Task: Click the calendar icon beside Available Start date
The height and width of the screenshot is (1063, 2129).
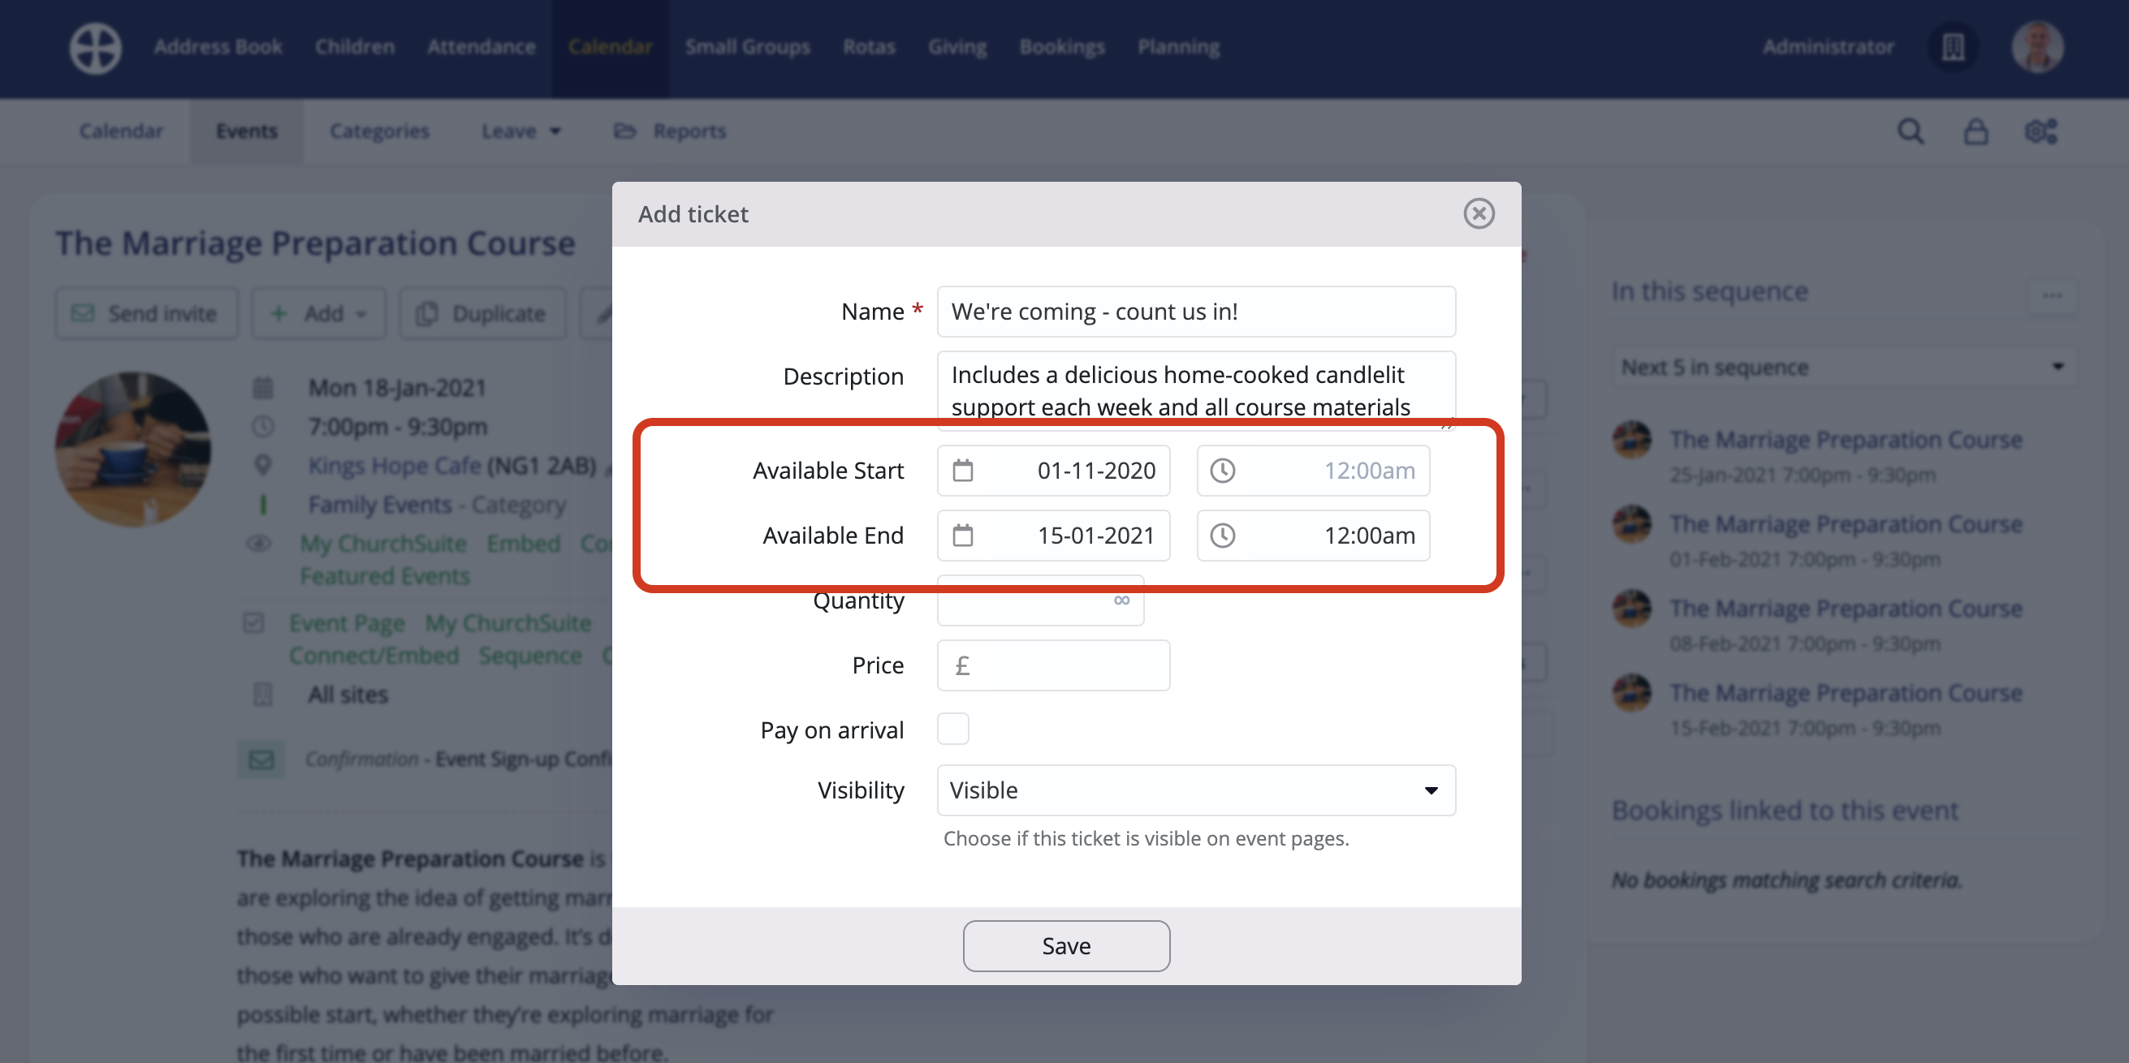Action: pos(964,470)
